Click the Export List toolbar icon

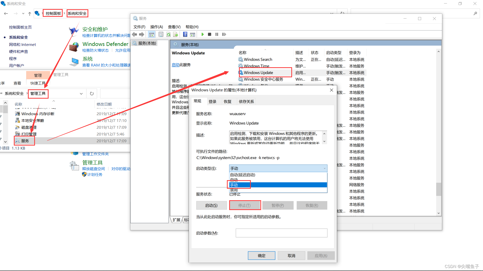(x=176, y=34)
